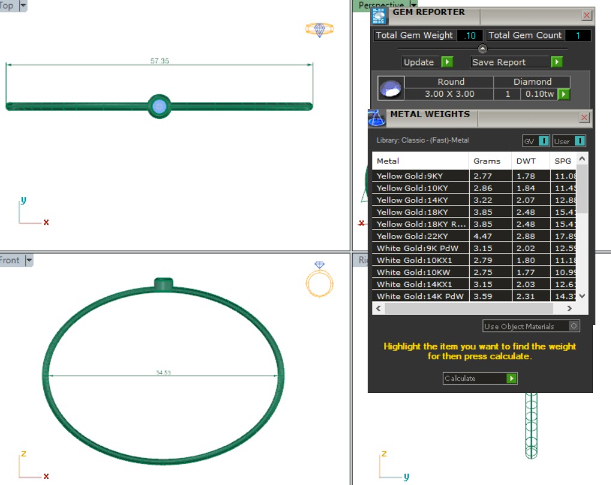Click the Round gem shape cell
This screenshot has width=611, height=485.
click(449, 82)
